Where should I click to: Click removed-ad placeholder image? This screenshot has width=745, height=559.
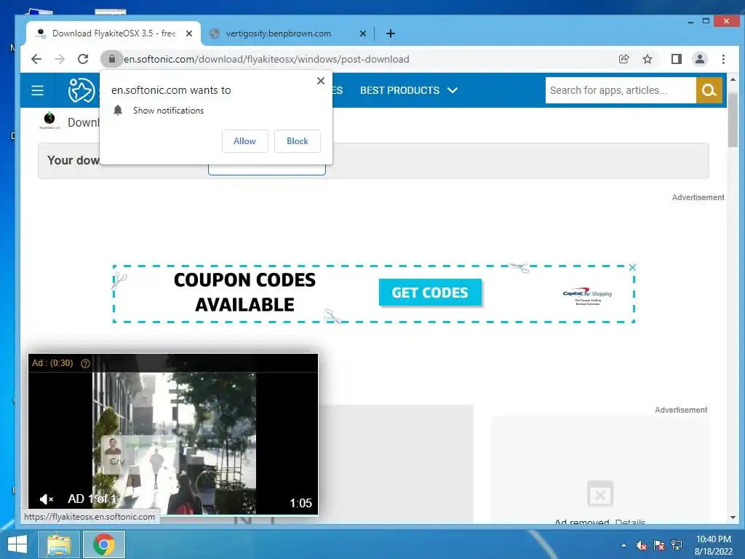coord(600,494)
